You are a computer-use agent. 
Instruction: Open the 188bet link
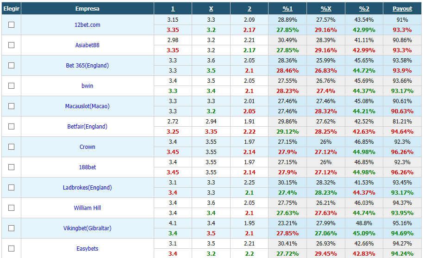[87, 167]
